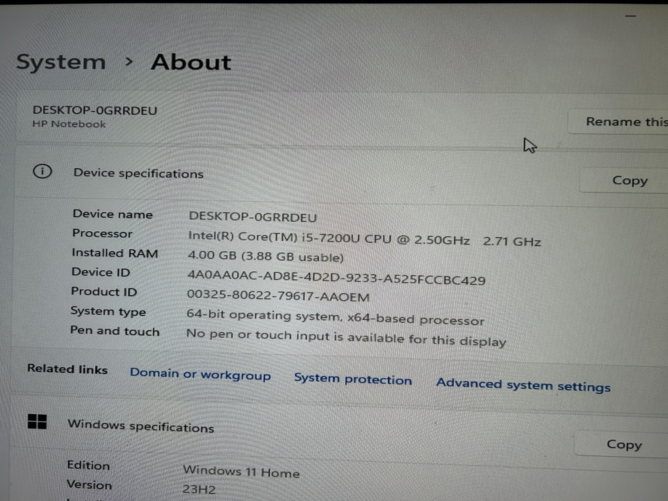Click the Processor label
The image size is (668, 501).
click(x=102, y=233)
